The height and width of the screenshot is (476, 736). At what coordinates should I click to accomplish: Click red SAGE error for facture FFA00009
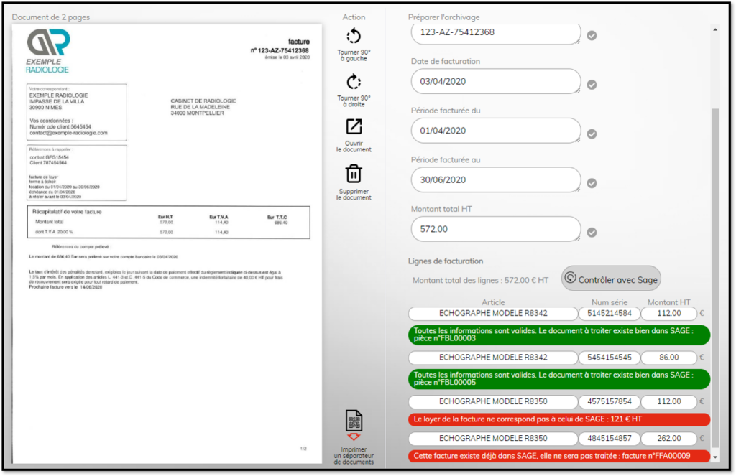[559, 456]
